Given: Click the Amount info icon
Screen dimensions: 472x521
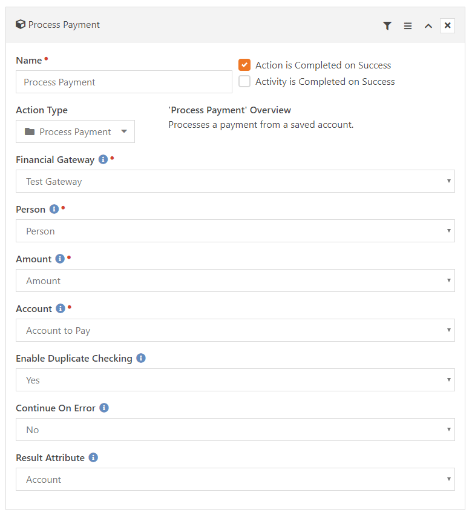Looking at the screenshot, I should (60, 259).
